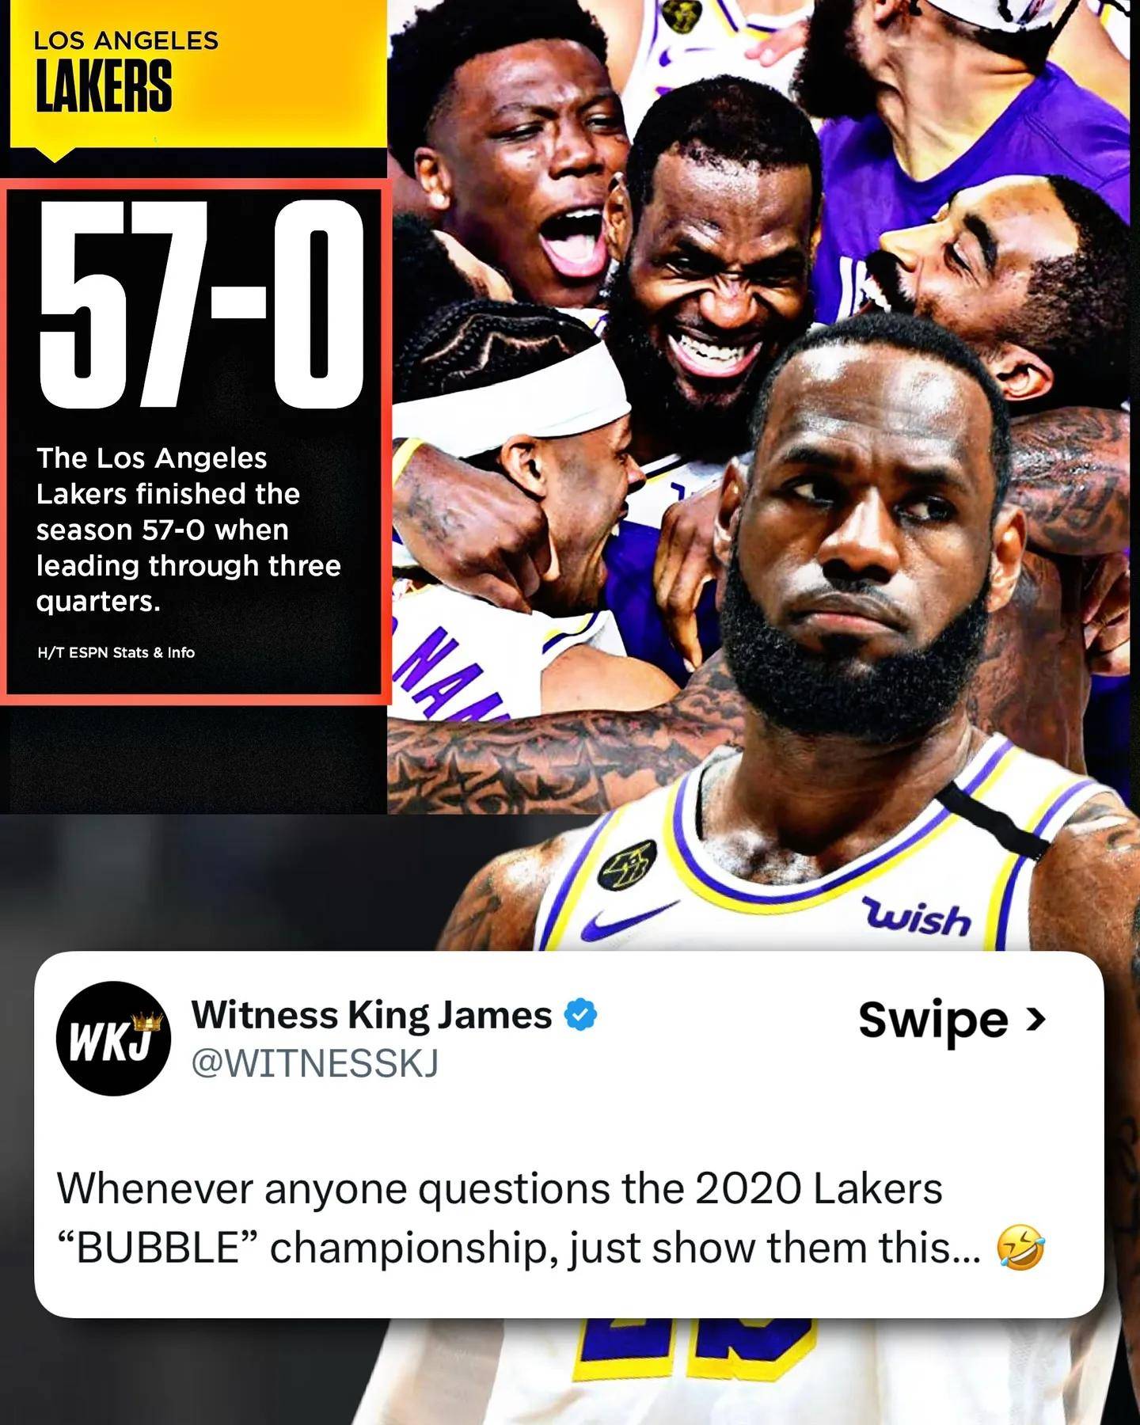Click the WKJ crown profile avatar
1140x1425 pixels.
113,1039
